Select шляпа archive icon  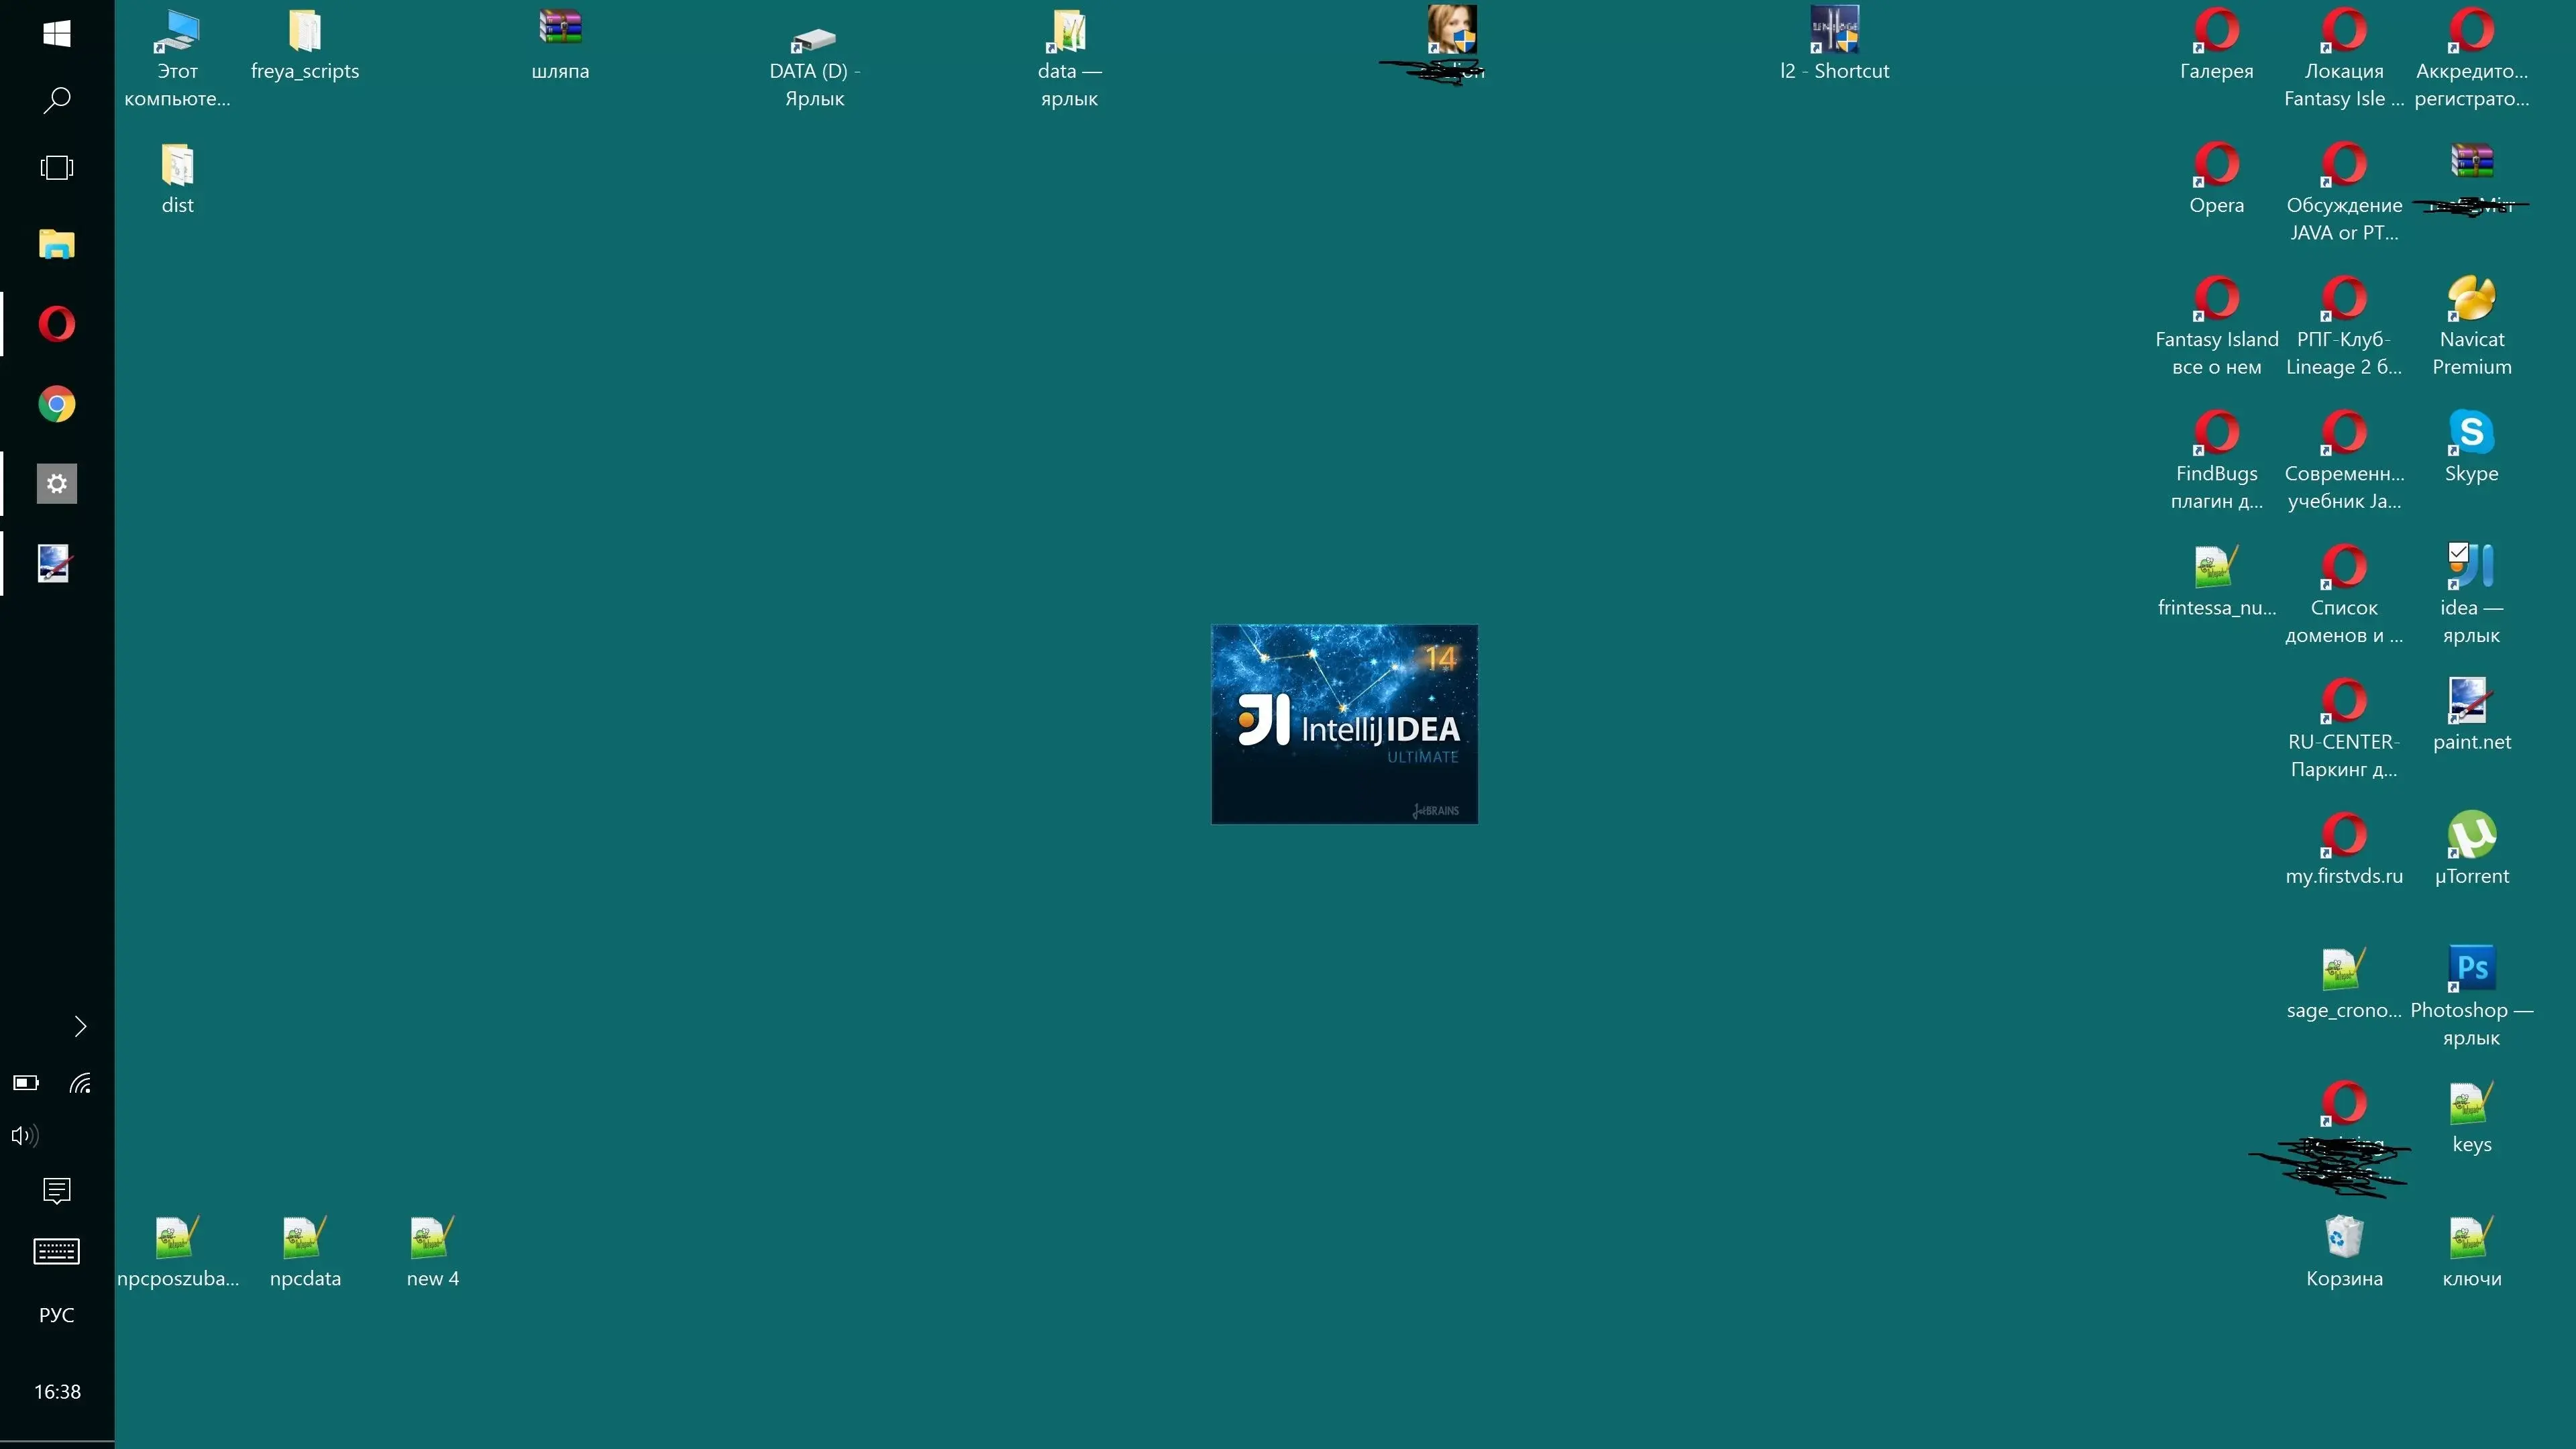(560, 45)
